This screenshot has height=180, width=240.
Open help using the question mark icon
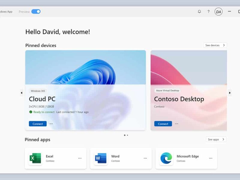208,11
